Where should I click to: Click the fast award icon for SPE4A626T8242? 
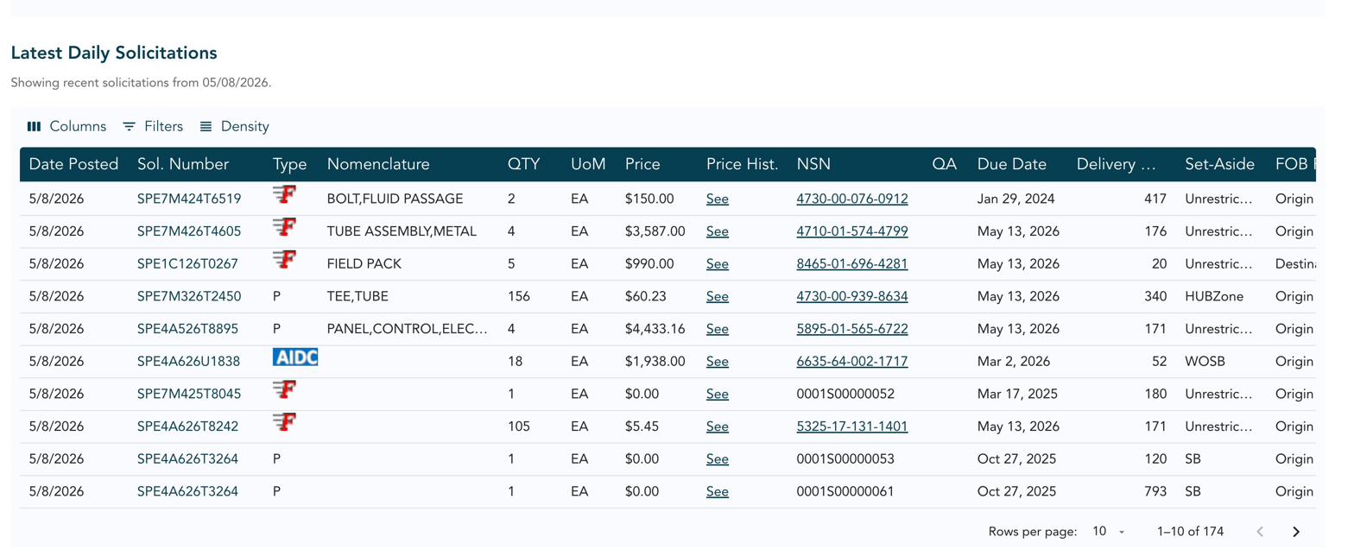coord(285,422)
